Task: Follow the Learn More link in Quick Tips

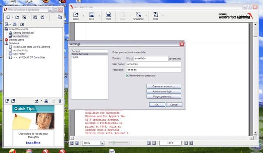Action: [x=33, y=142]
